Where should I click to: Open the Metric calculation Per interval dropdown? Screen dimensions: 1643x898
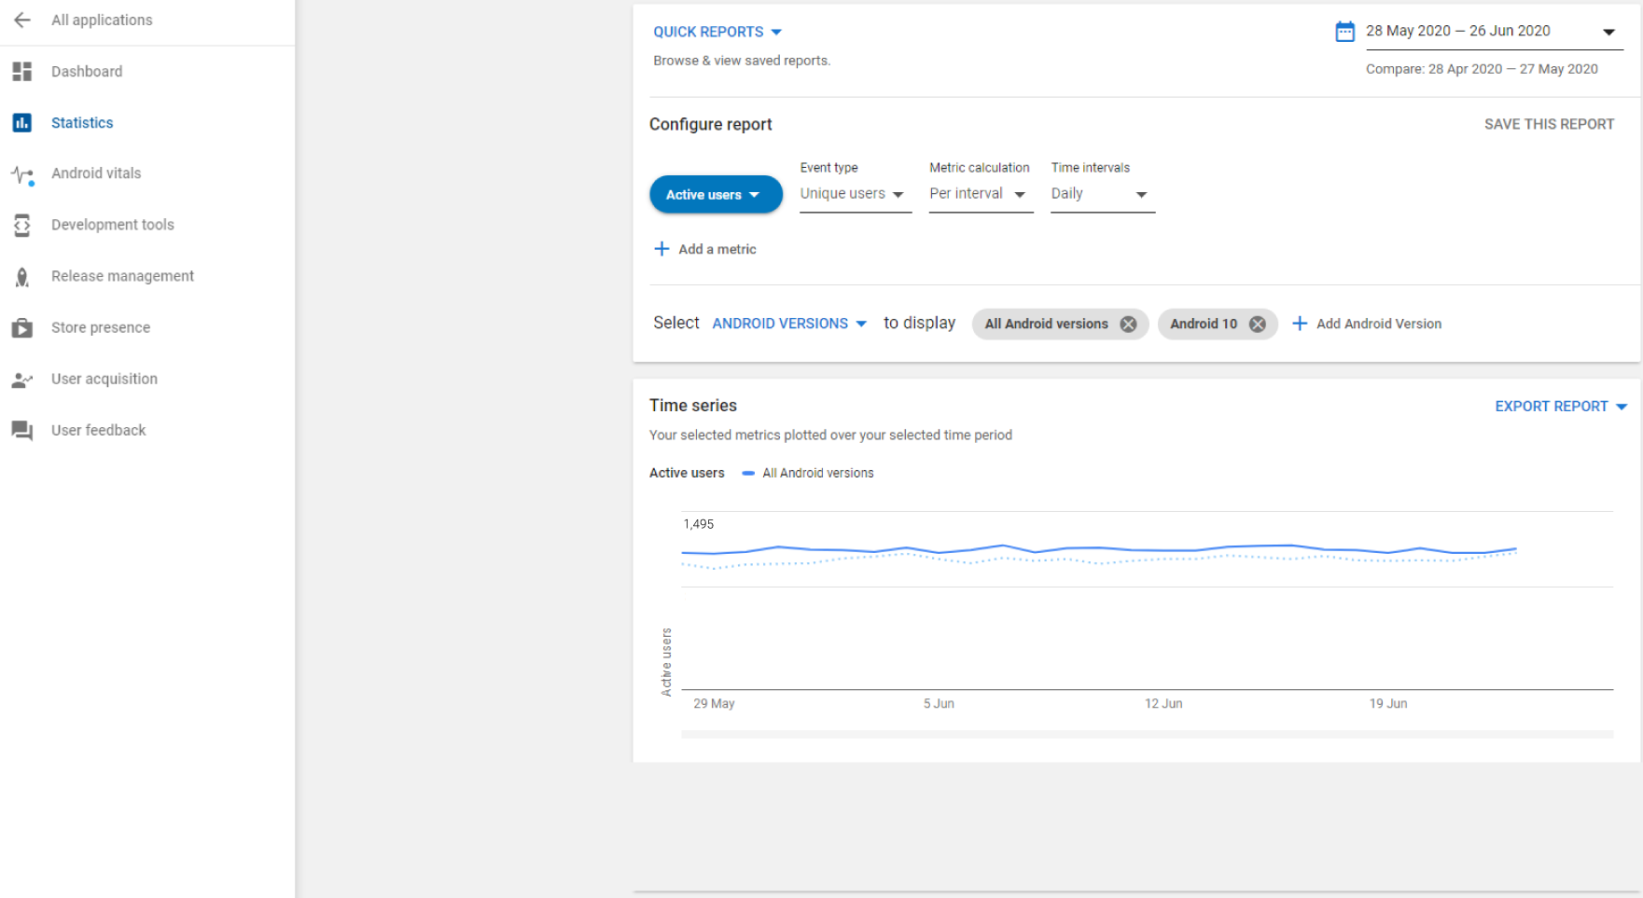979,194
